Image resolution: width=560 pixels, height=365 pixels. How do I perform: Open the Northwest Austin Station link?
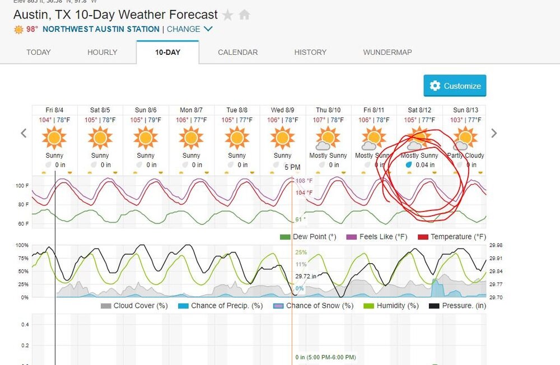[101, 29]
